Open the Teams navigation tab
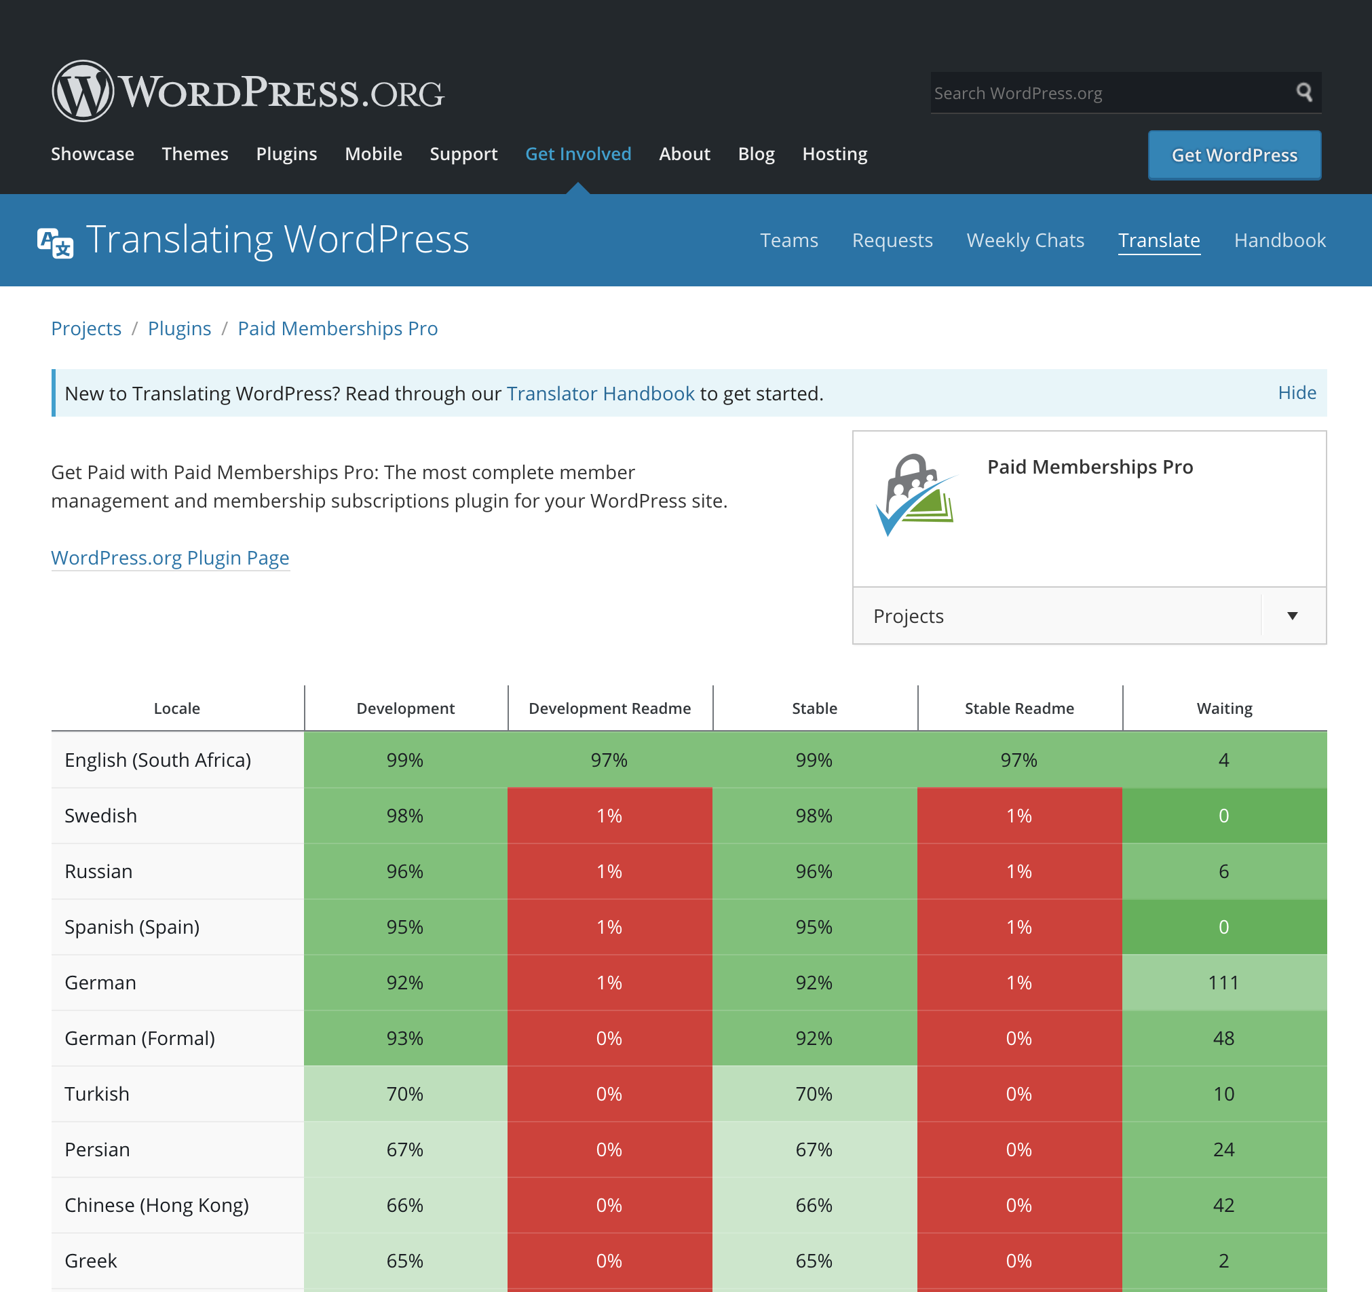The width and height of the screenshot is (1372, 1292). click(x=789, y=240)
